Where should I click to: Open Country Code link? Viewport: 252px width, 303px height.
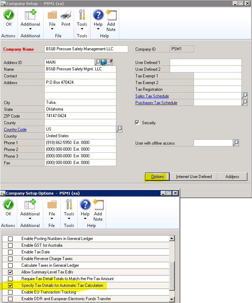tap(15, 130)
